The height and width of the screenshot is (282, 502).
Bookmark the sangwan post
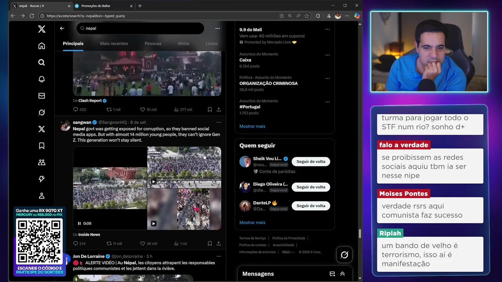(x=210, y=244)
